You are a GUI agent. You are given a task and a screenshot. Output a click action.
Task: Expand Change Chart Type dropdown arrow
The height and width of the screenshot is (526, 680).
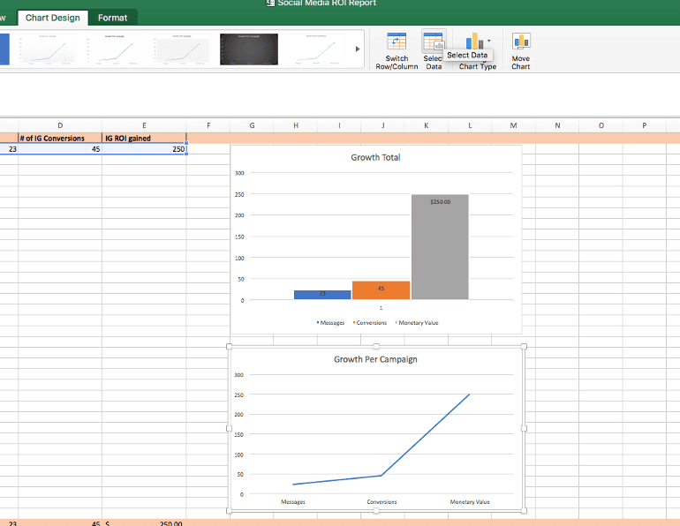(x=489, y=41)
